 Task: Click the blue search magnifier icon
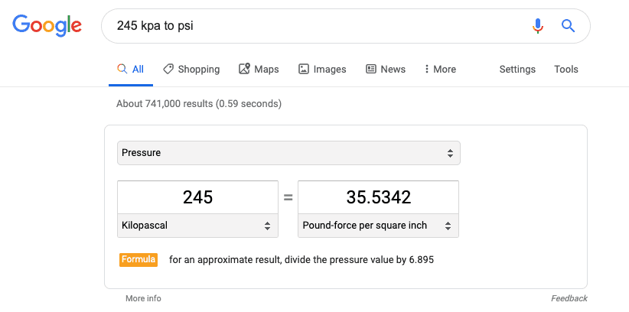click(x=568, y=26)
